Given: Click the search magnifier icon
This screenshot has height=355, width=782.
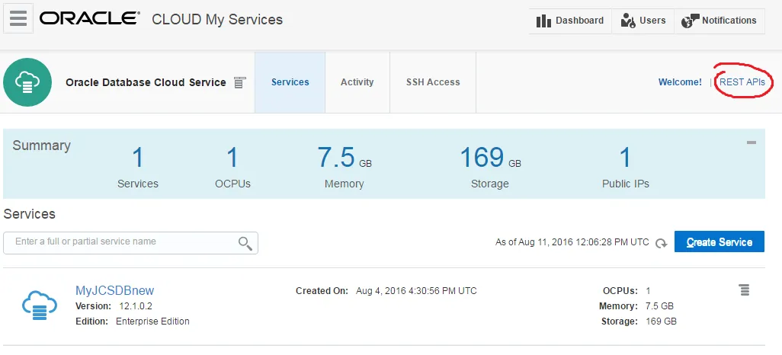Looking at the screenshot, I should [245, 243].
